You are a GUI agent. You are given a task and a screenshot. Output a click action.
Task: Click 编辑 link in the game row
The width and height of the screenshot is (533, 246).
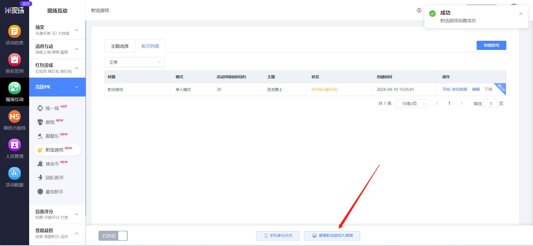(x=476, y=89)
